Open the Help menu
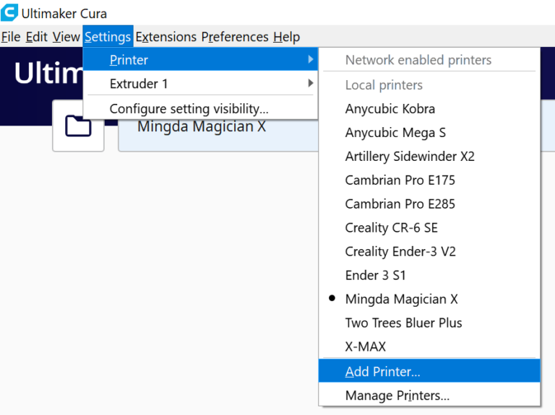 [286, 37]
